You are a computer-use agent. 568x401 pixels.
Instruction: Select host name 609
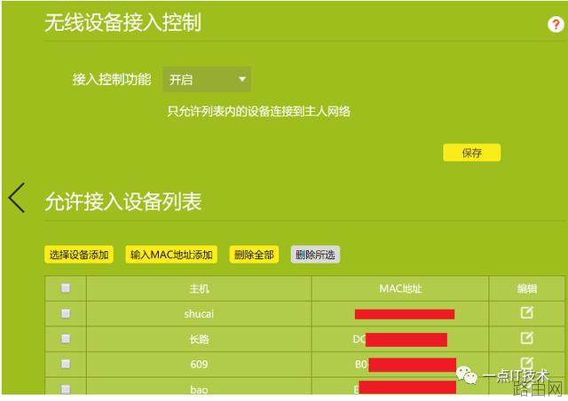[199, 364]
